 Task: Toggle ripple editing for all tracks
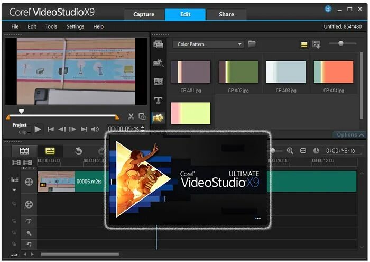click(14, 180)
